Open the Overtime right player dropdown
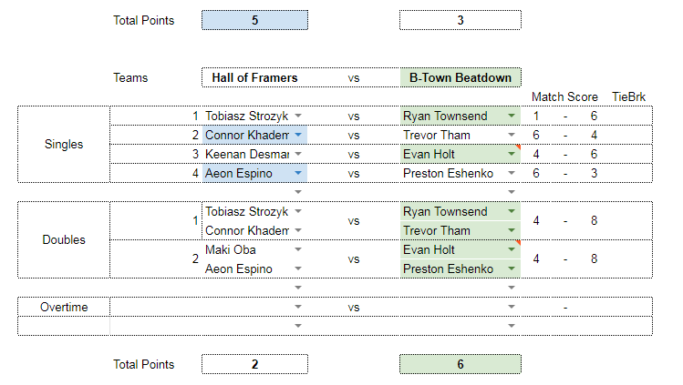 512,308
